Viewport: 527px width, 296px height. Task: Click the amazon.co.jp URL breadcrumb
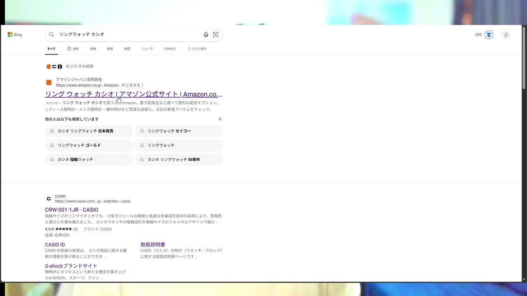pyautogui.click(x=98, y=85)
